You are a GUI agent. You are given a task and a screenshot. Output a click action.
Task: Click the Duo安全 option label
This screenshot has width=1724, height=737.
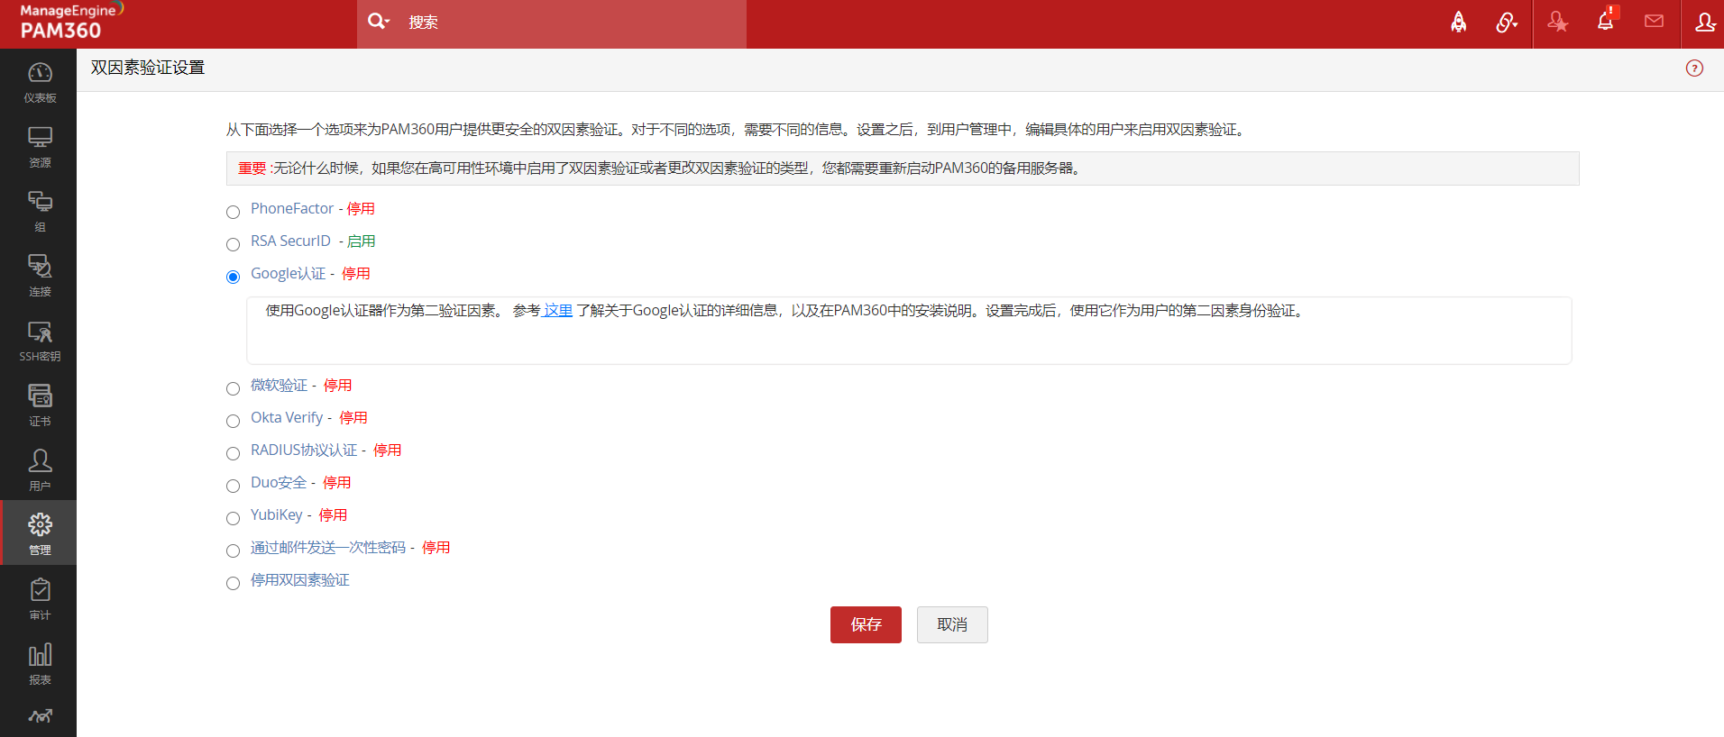coord(279,483)
